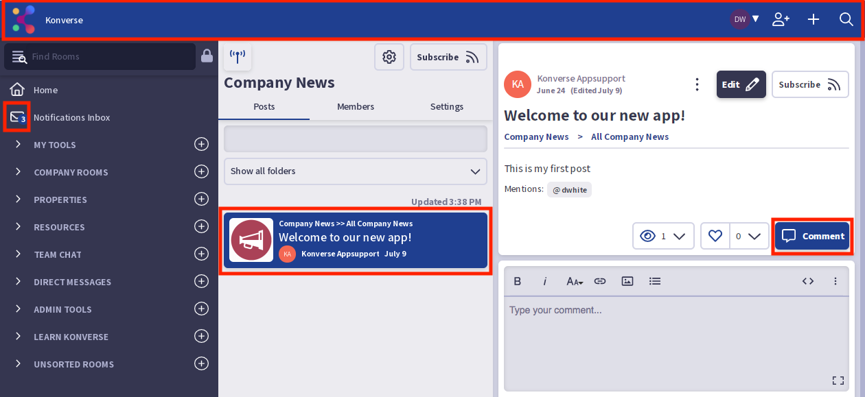Open the DW user avatar menu
Viewport: 865px width, 397px height.
tap(745, 19)
